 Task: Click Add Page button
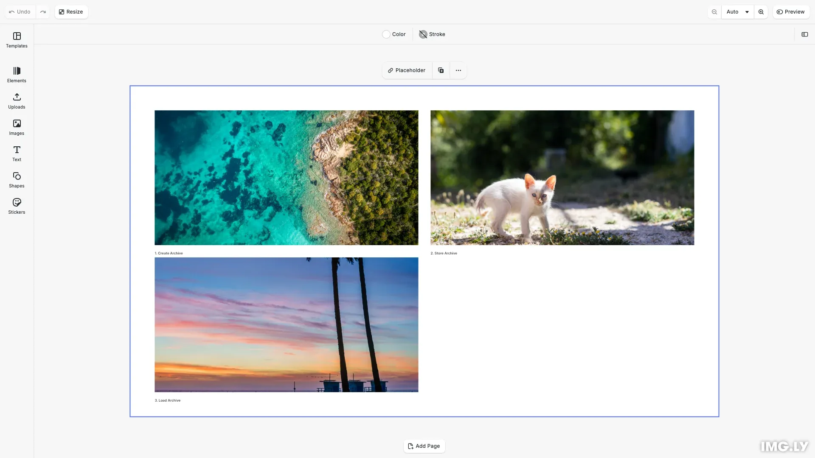[424, 446]
